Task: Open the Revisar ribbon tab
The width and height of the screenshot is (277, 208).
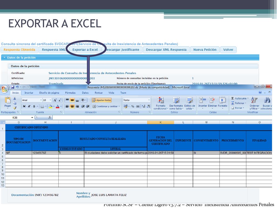Action: 98,93
